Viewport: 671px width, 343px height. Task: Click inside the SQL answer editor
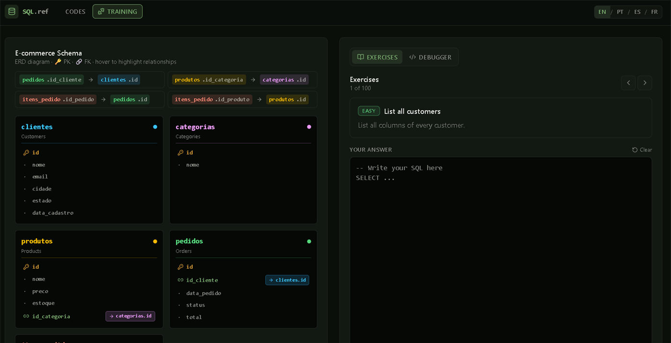501,250
